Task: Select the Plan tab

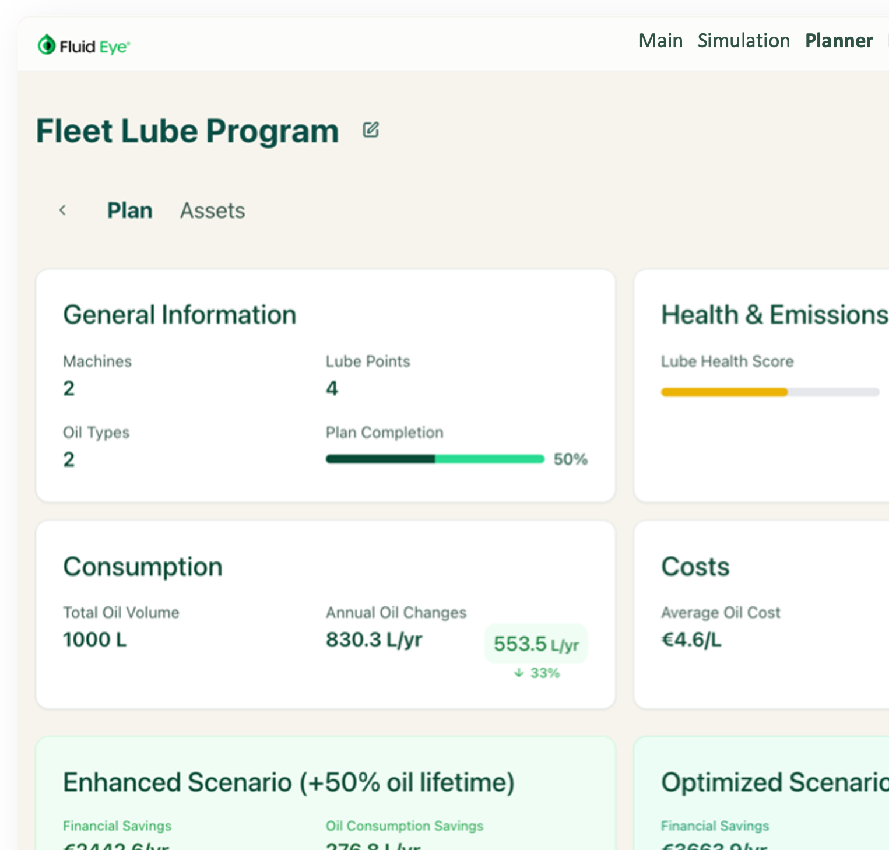Action: [129, 210]
